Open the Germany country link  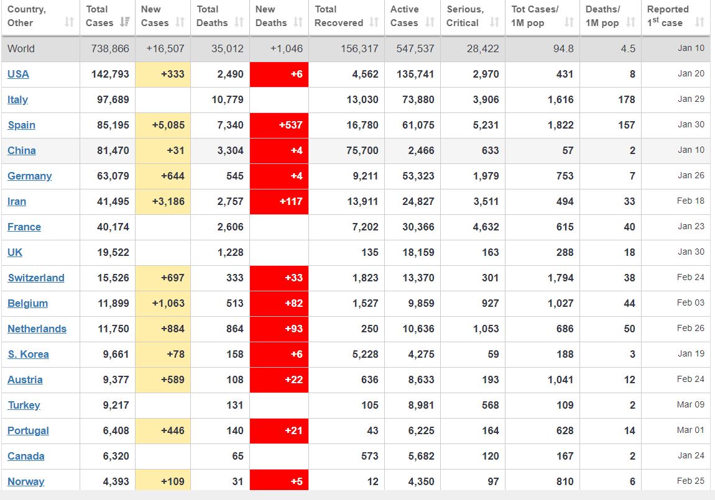pyautogui.click(x=29, y=176)
